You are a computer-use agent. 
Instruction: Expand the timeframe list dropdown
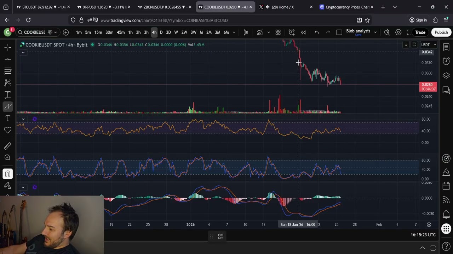click(x=234, y=32)
